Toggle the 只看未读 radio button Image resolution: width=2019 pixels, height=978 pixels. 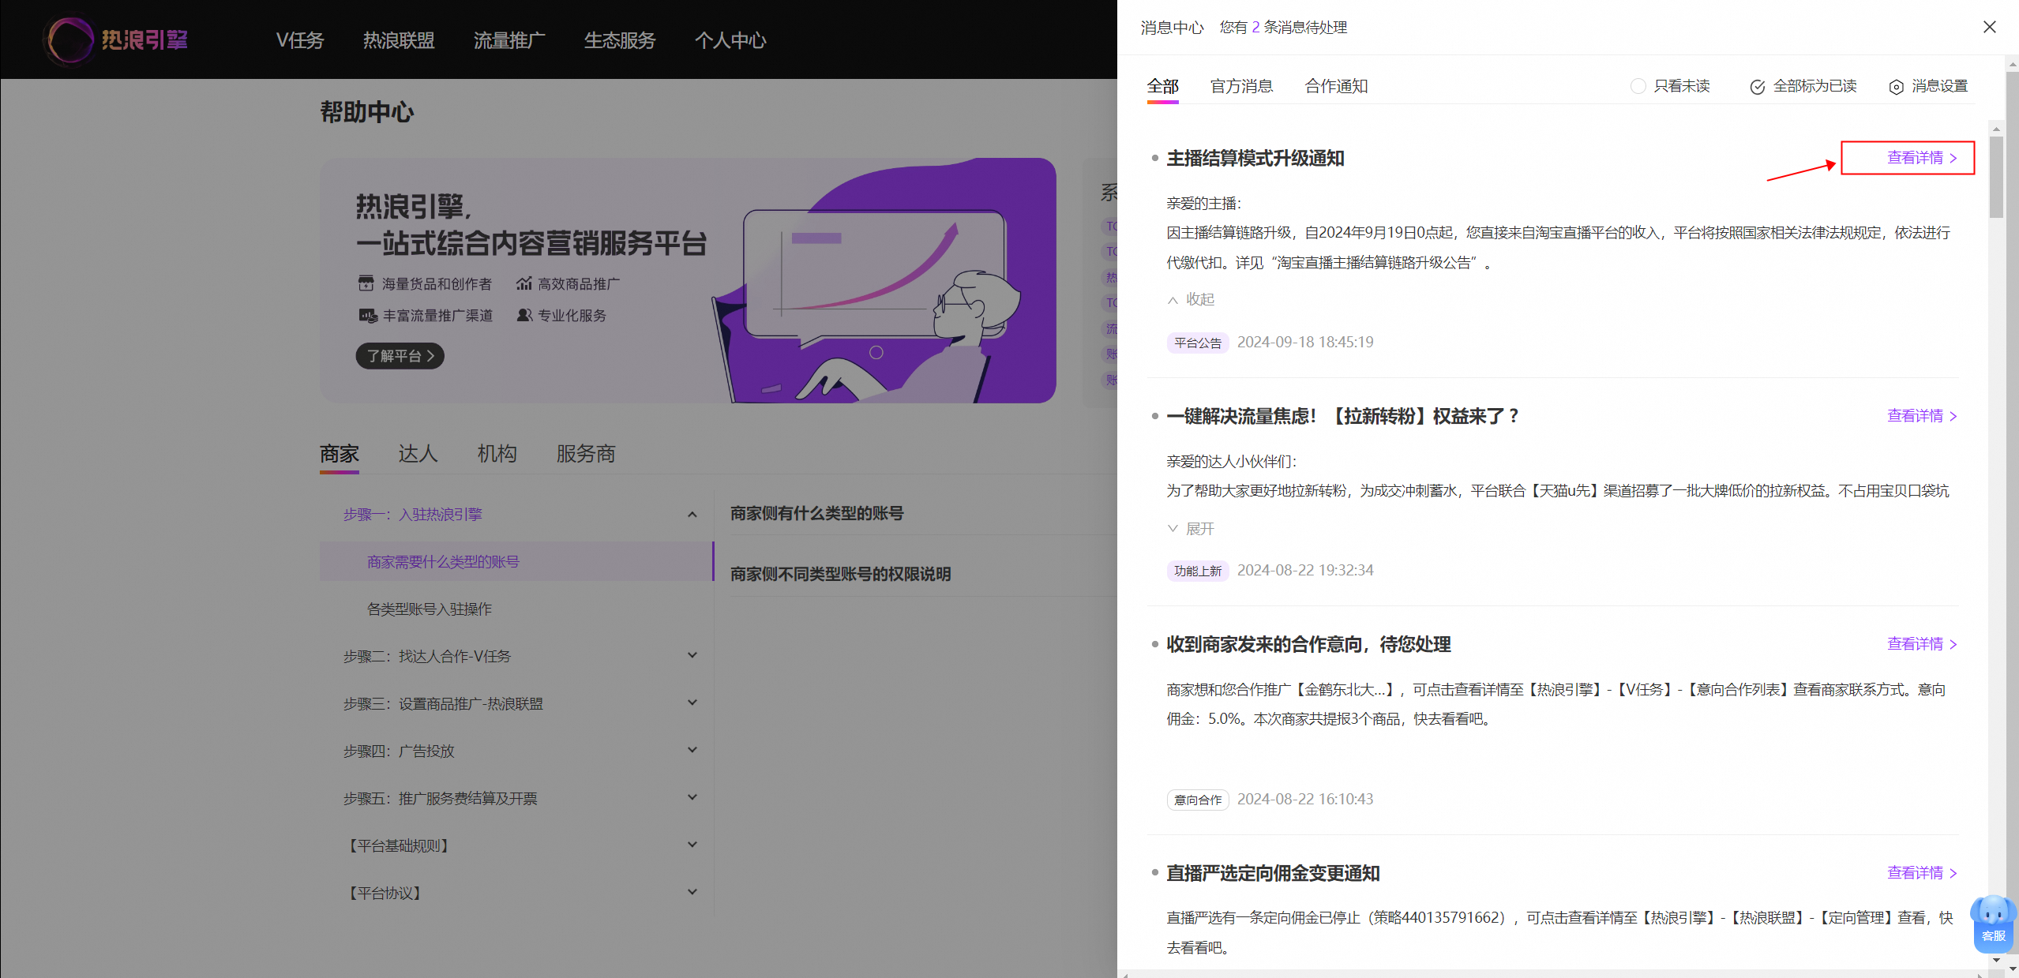pos(1638,86)
